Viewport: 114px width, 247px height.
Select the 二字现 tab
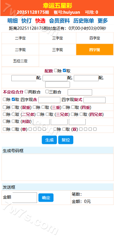tap(20, 50)
